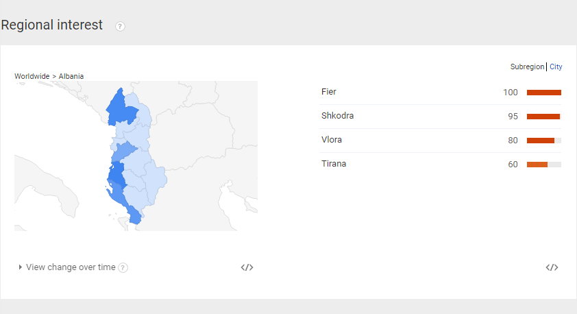Open the embed code icon under the map

(x=247, y=267)
